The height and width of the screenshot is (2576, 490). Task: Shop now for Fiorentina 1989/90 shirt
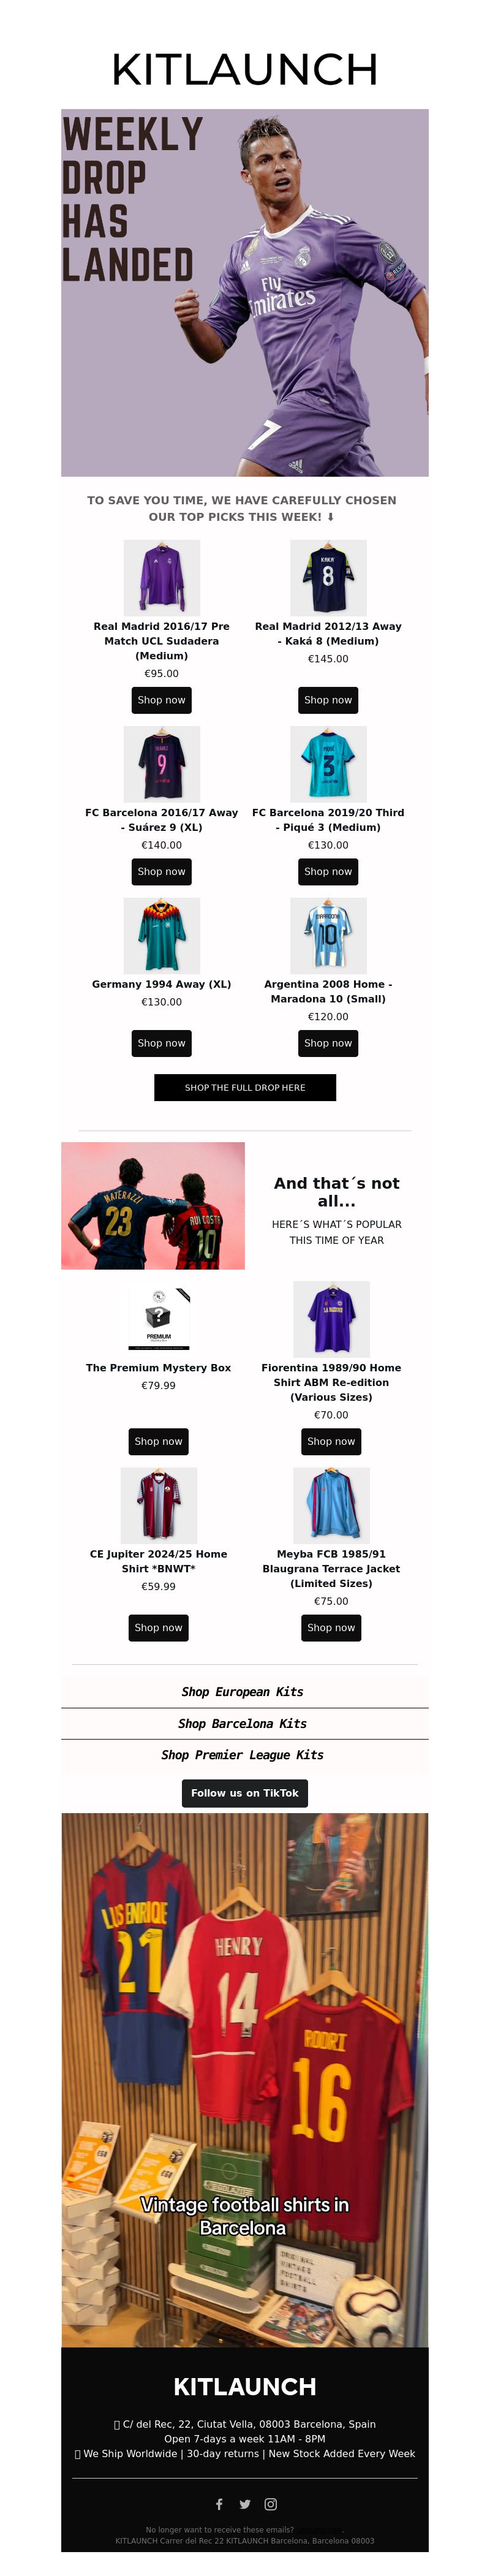click(x=331, y=1441)
